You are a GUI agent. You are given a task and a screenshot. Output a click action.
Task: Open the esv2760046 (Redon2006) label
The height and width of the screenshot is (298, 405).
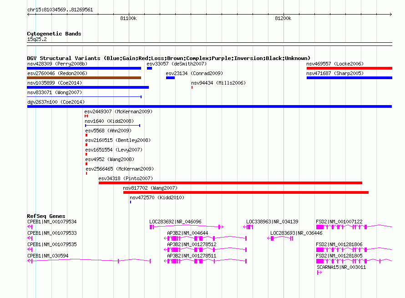[x=57, y=73]
